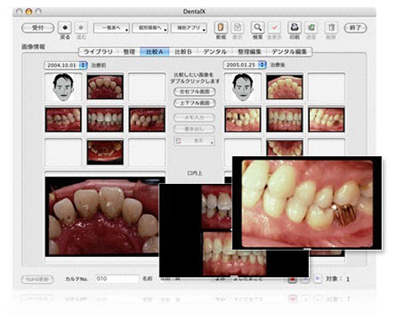Open the デンタル tab
The image size is (393, 319).
(215, 52)
